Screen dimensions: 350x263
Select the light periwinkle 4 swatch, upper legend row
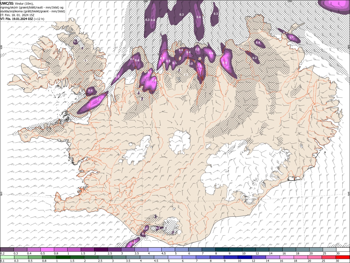point(155,250)
